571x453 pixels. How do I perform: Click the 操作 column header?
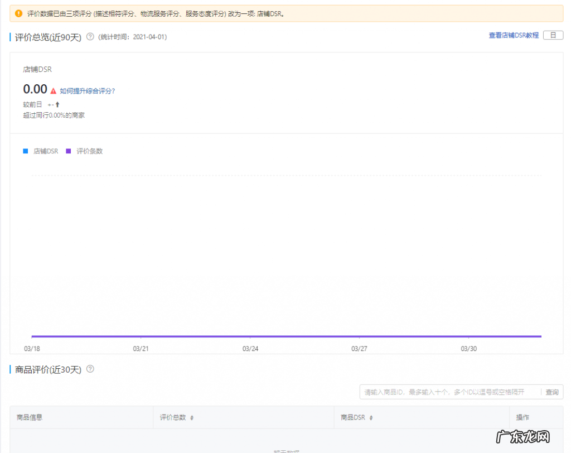coord(523,417)
